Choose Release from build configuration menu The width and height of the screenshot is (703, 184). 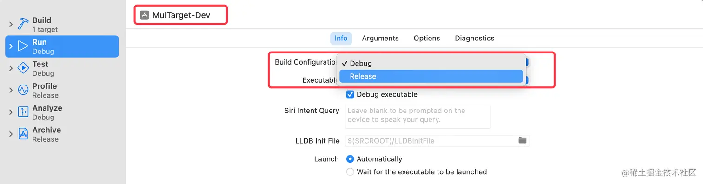click(x=431, y=76)
